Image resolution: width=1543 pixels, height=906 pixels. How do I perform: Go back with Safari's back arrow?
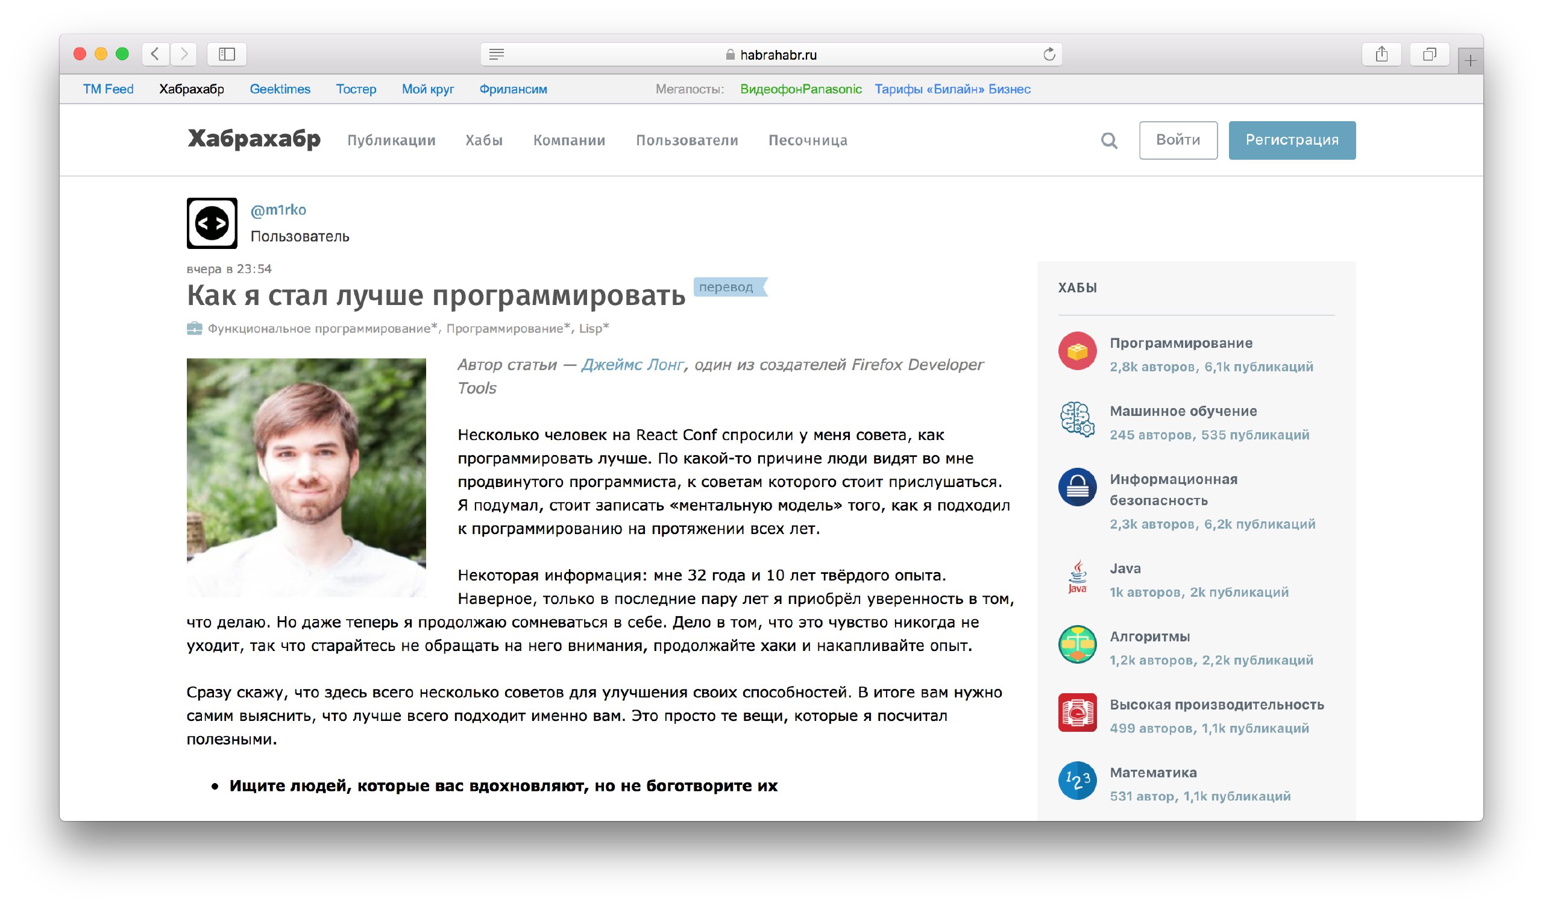point(156,54)
